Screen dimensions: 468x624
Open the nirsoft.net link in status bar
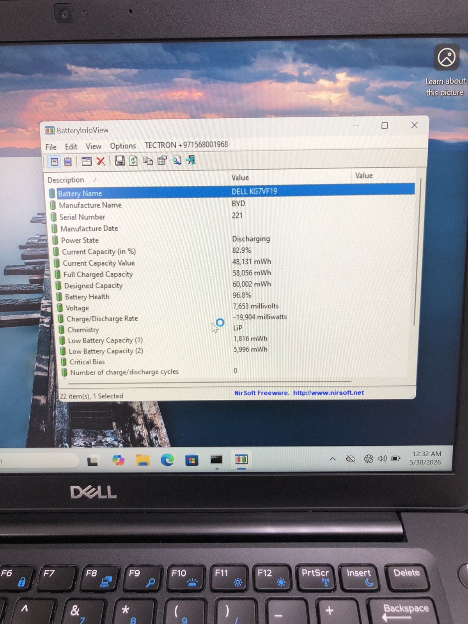(328, 392)
